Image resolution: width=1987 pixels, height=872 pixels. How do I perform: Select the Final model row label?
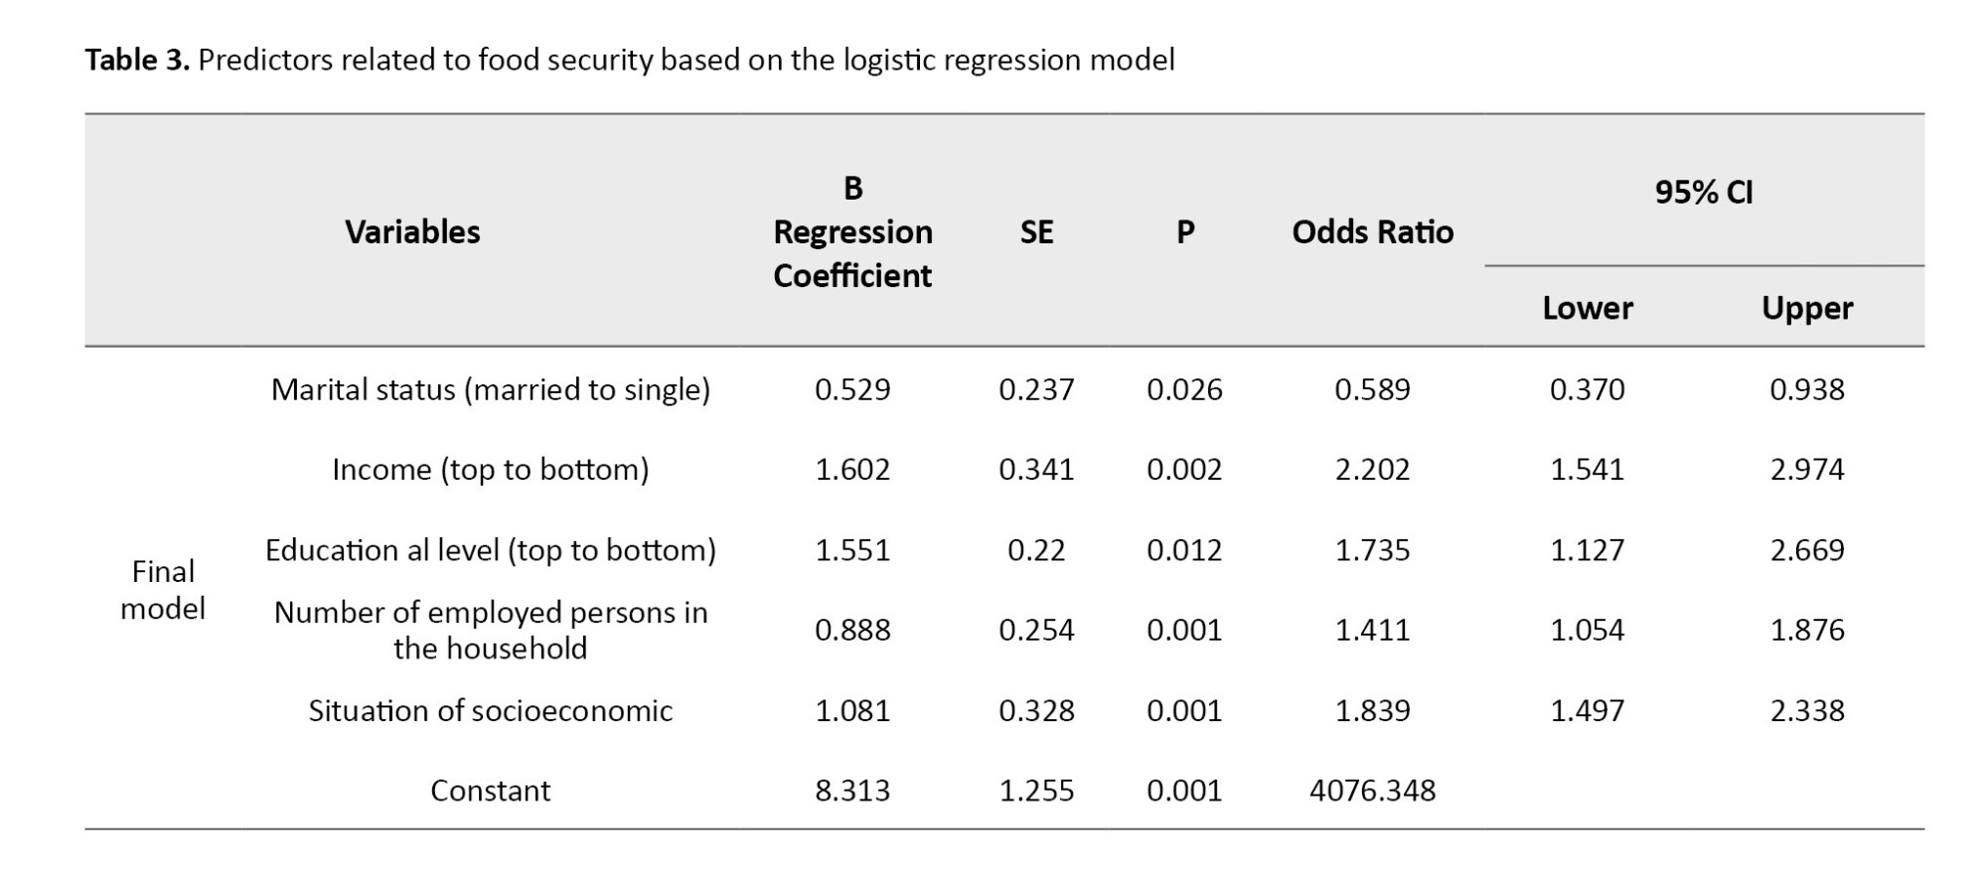[163, 590]
